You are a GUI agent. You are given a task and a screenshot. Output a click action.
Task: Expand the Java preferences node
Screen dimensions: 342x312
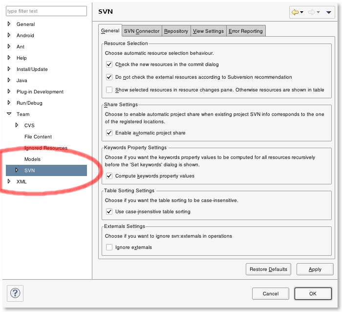click(x=9, y=80)
